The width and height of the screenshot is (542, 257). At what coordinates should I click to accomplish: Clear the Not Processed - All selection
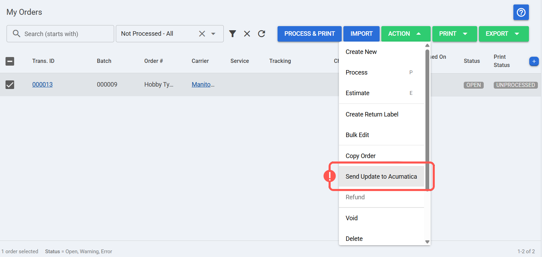coord(202,34)
